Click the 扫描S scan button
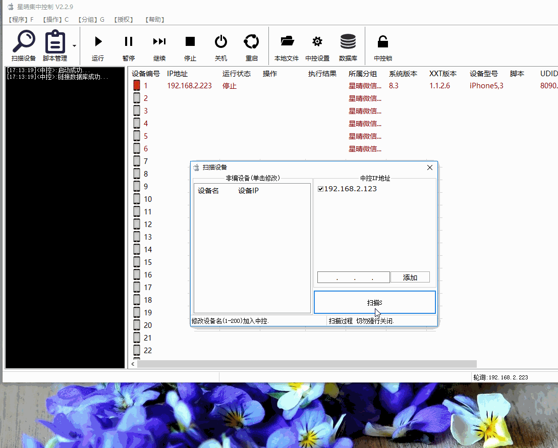558x448 pixels. [x=375, y=302]
